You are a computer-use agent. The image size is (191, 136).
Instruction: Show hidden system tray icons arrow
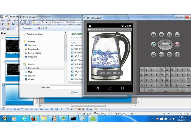[x=153, y=119]
